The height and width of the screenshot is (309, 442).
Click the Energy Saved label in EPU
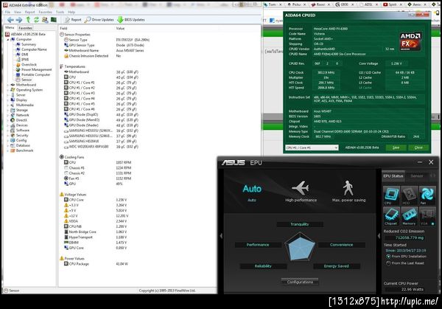tap(337, 266)
